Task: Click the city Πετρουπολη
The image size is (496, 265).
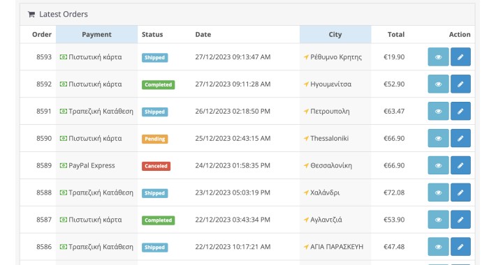Action: pos(330,112)
